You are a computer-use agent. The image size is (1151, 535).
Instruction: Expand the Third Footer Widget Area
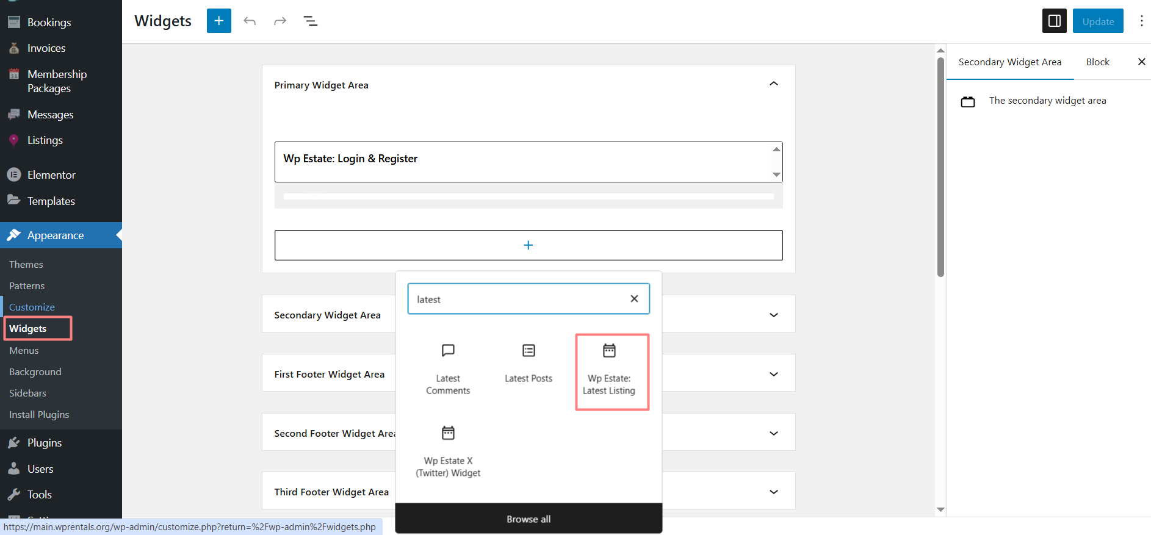pyautogui.click(x=773, y=492)
